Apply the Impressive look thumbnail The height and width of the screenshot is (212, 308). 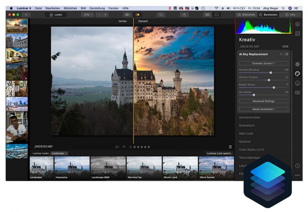[x=72, y=168]
